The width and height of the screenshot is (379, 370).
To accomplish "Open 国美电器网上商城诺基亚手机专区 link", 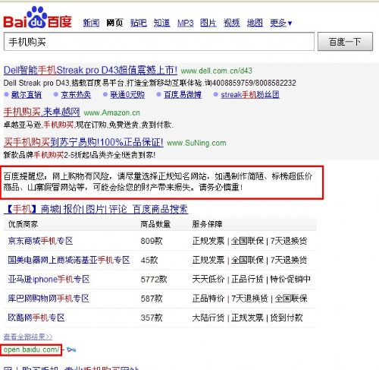I will coord(69,260).
